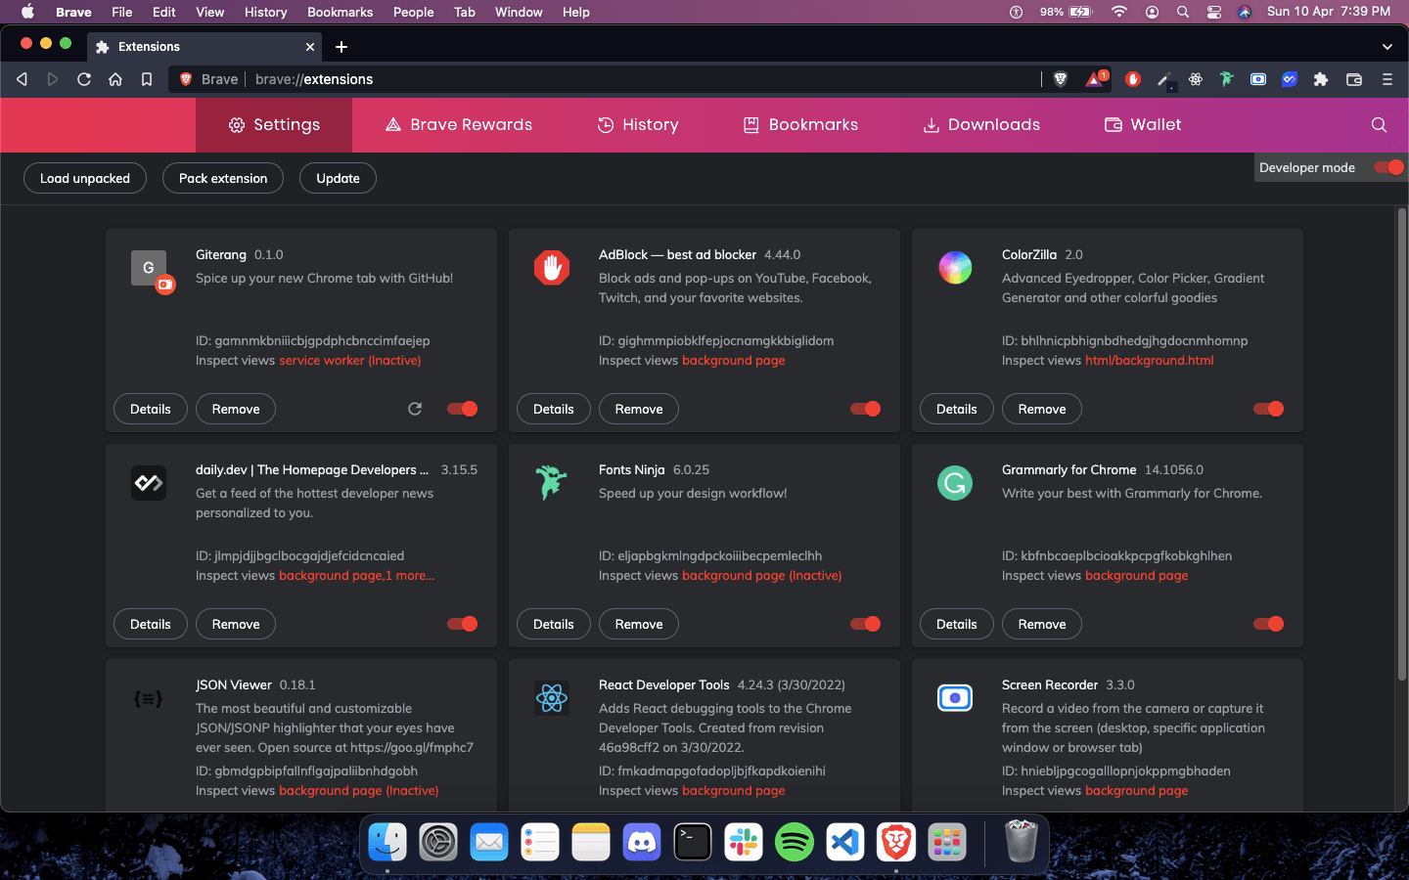The image size is (1409, 880).
Task: Disable the ColorZilla extension toggle
Action: pos(1269,409)
